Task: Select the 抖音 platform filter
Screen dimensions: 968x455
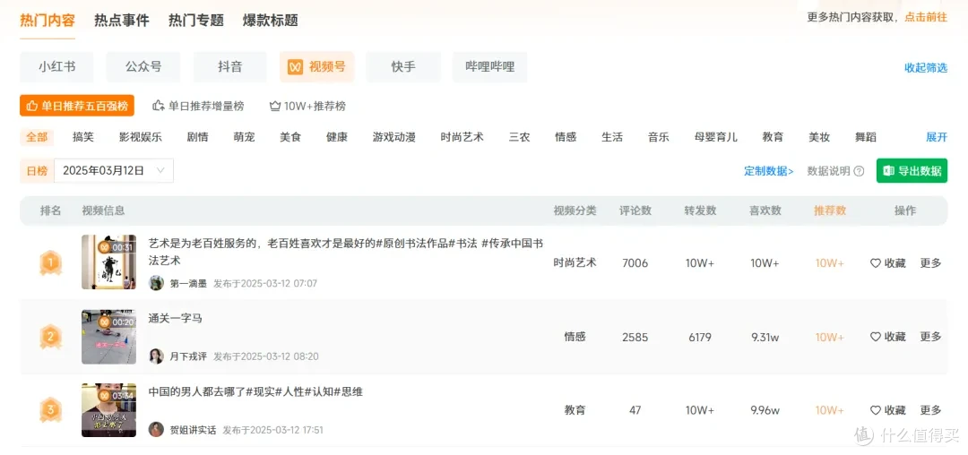Action: [230, 66]
